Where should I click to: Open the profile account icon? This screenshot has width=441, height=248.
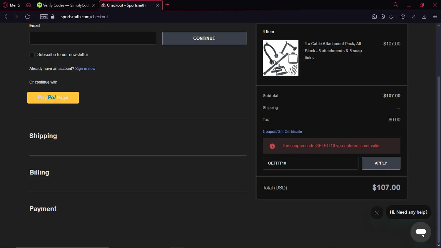[414, 16]
